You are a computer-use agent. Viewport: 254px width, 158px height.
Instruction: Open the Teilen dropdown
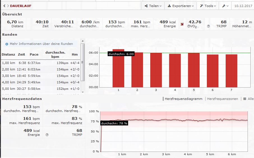[153, 6]
